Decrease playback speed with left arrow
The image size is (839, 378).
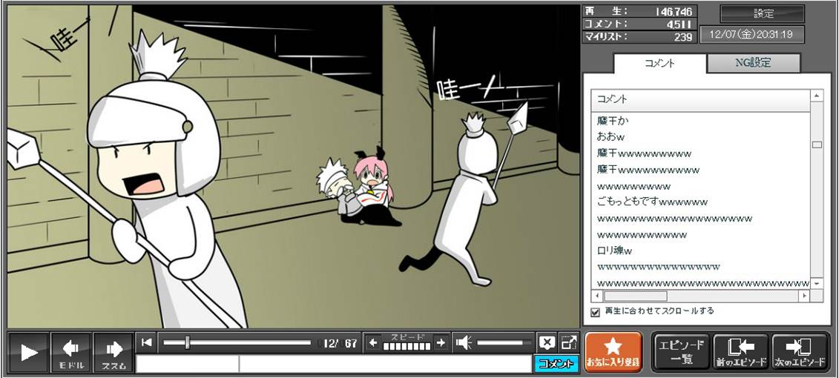pos(373,342)
